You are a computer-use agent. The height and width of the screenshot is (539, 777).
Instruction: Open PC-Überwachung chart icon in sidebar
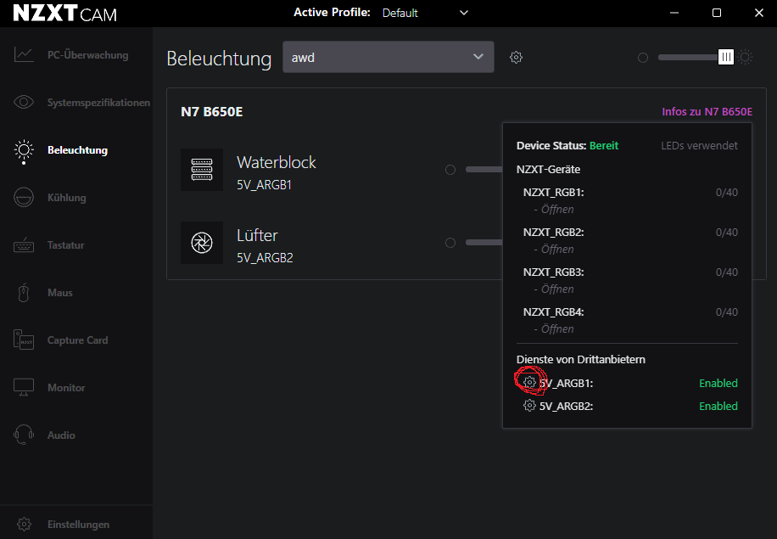point(23,54)
